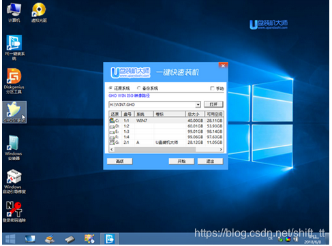Close the 一键快速装机 dialog
The image size is (332, 246).
coord(223,65)
